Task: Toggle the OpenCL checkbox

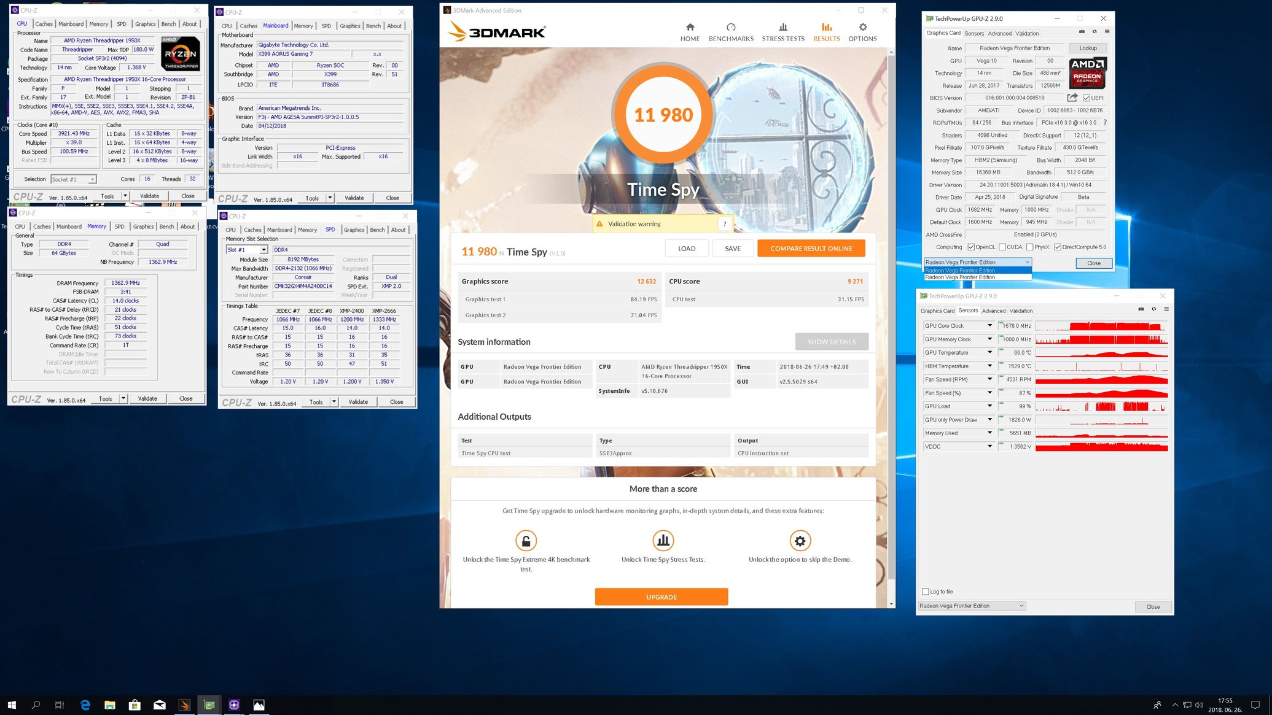Action: [970, 247]
